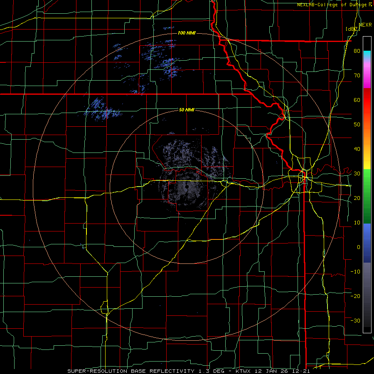The width and height of the screenshot is (374, 374).
Task: Click the 40 dBZ scale label
Action: (x=357, y=149)
